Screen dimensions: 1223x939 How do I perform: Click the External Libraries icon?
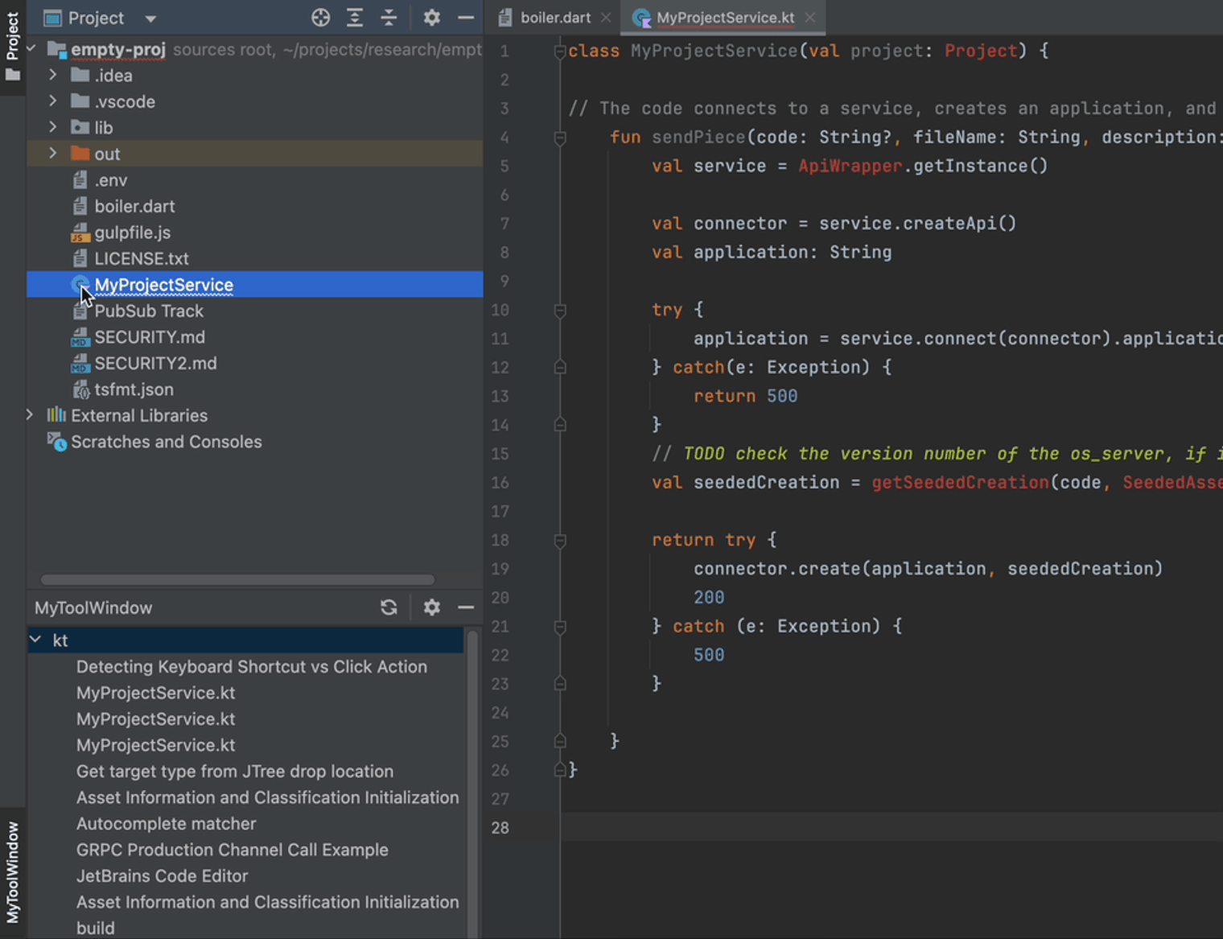coord(56,415)
